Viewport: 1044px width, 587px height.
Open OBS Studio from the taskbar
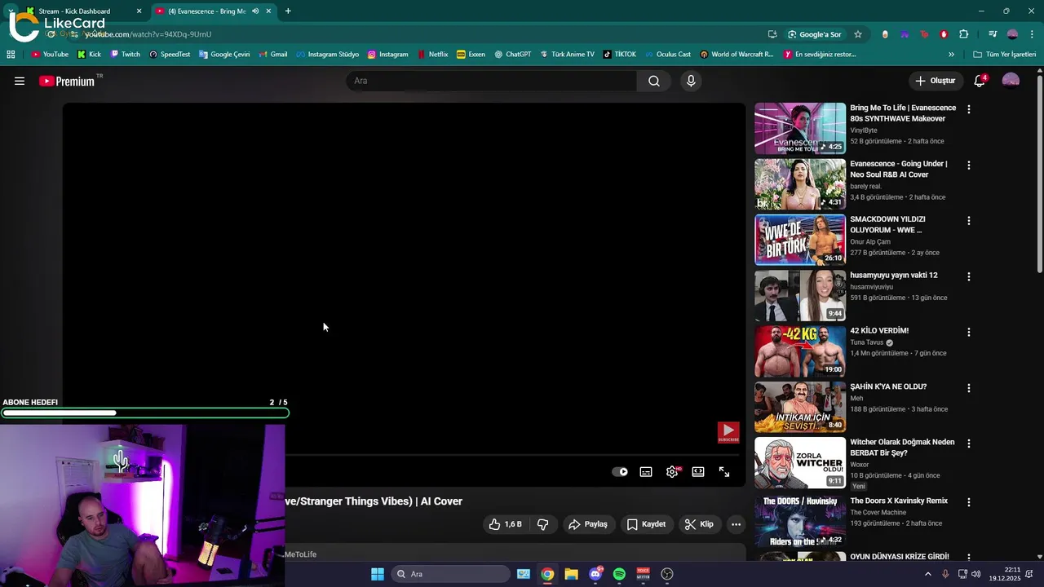tap(667, 574)
